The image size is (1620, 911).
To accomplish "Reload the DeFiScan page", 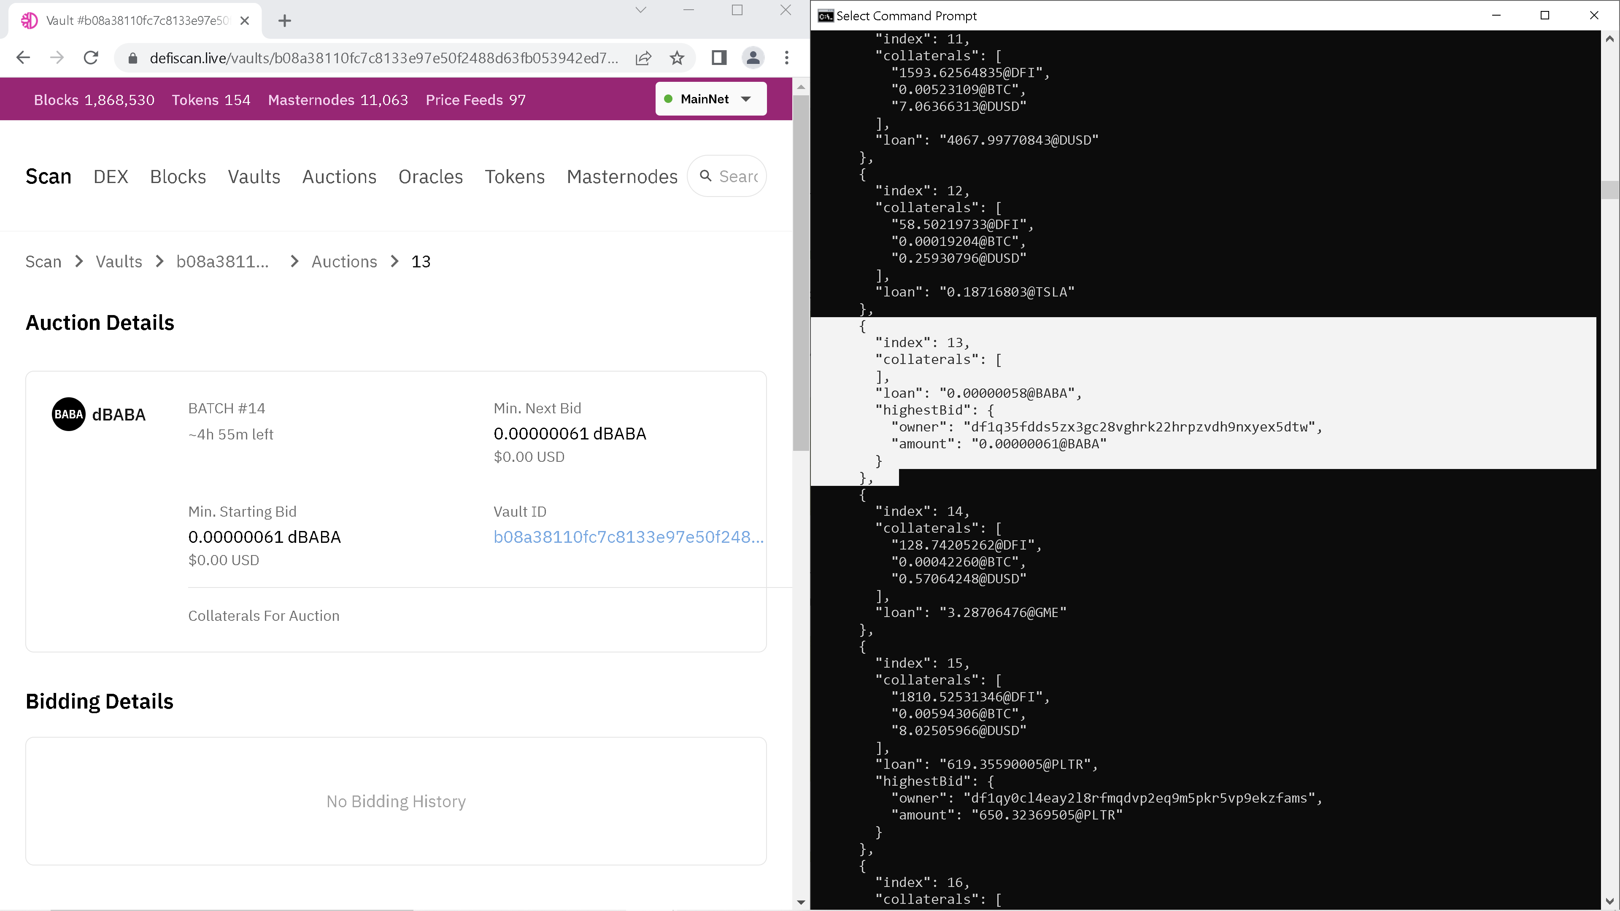I will tap(91, 58).
